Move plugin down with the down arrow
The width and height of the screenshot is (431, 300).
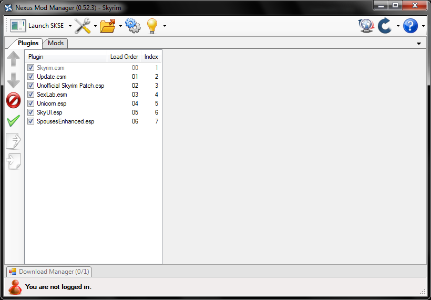point(14,80)
